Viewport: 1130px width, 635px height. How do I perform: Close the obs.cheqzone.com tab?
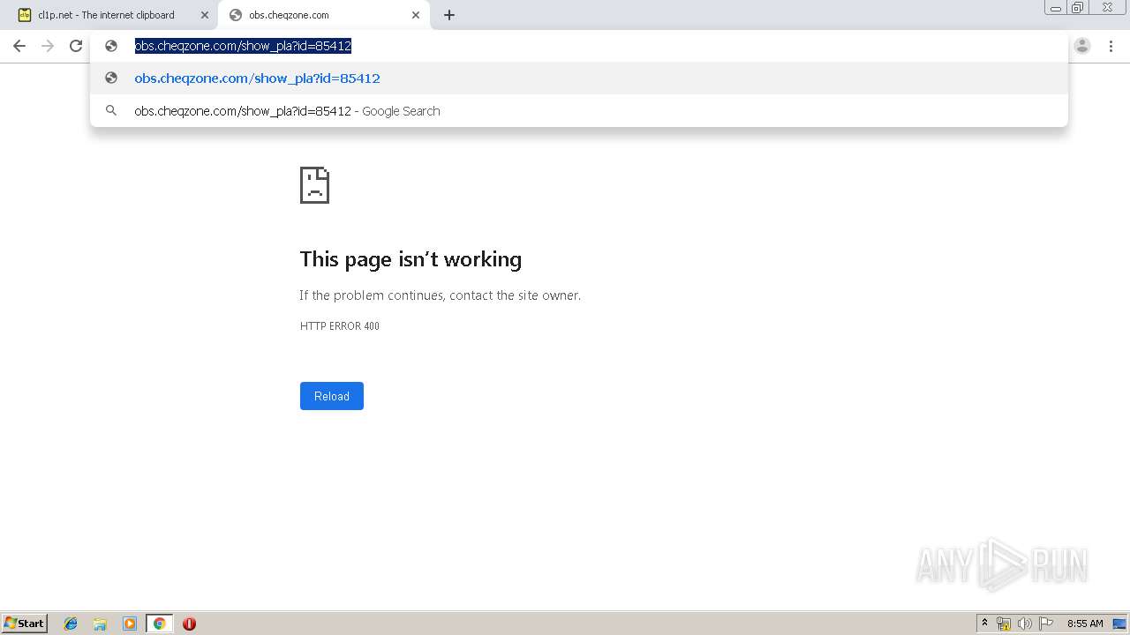pos(416,15)
